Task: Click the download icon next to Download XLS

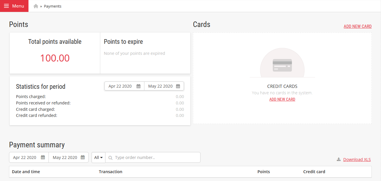Action: point(339,159)
